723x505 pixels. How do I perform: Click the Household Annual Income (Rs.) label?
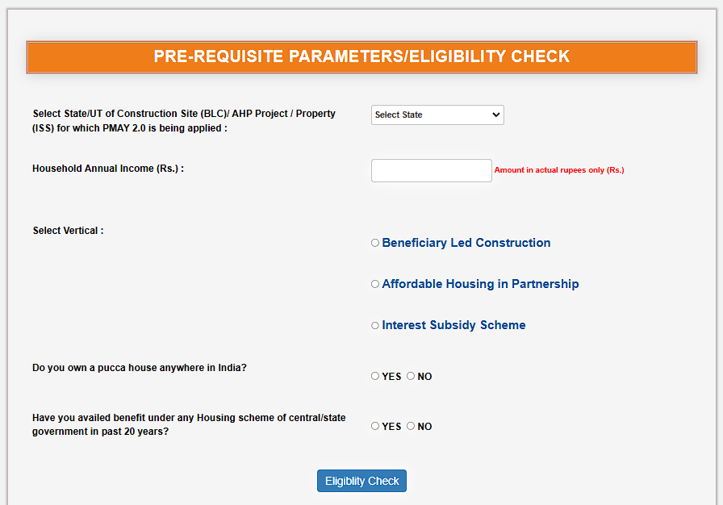pyautogui.click(x=108, y=169)
